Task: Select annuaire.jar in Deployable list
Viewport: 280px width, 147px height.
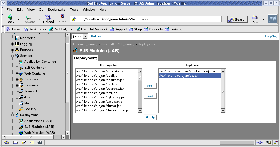Action: [107, 71]
